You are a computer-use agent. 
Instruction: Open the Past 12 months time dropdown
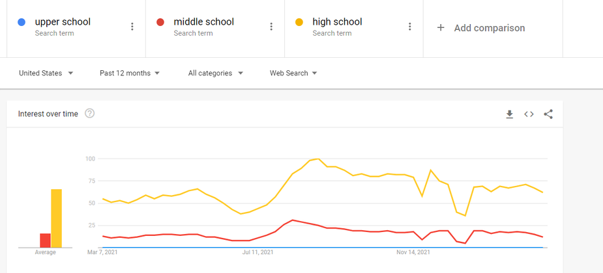[x=130, y=73]
